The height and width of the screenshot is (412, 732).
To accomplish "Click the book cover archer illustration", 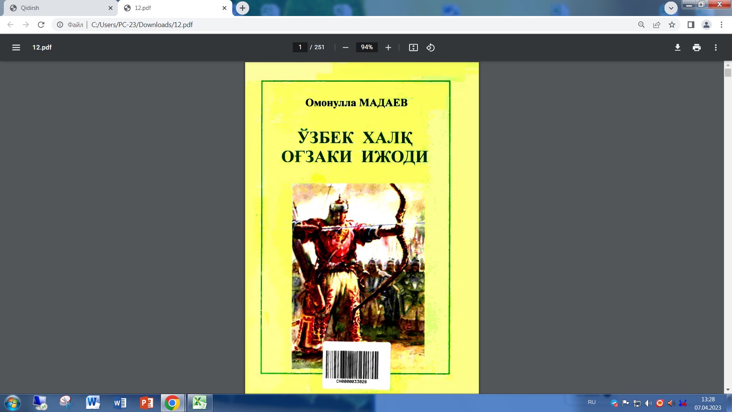I will 358,276.
